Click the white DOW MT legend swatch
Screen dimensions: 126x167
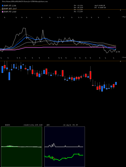pos(3,9)
